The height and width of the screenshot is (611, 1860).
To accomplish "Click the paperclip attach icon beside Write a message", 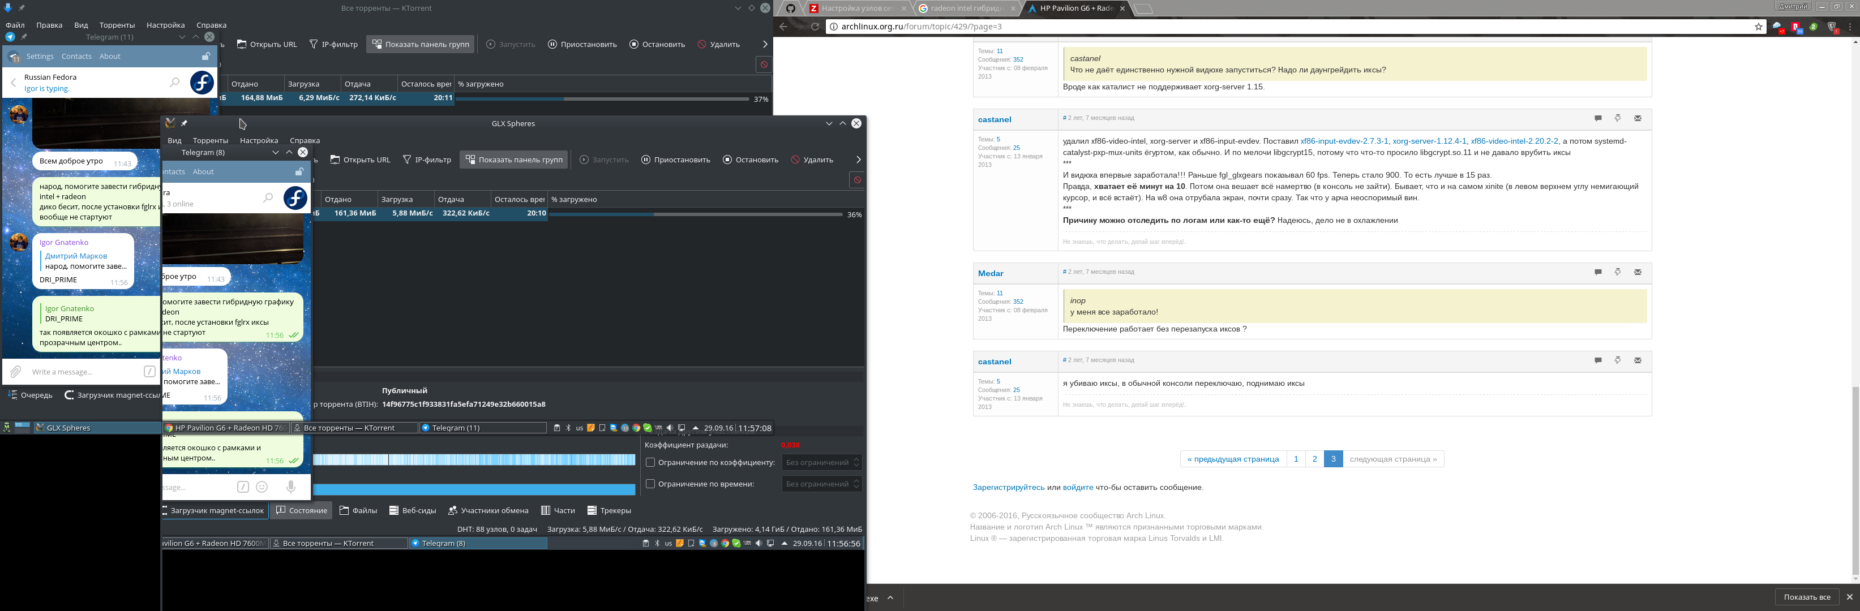I will coord(15,372).
